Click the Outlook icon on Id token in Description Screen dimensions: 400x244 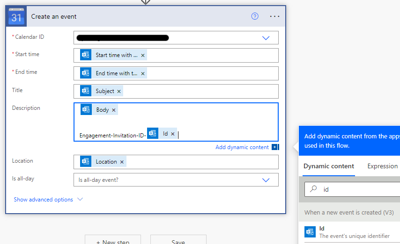click(153, 133)
